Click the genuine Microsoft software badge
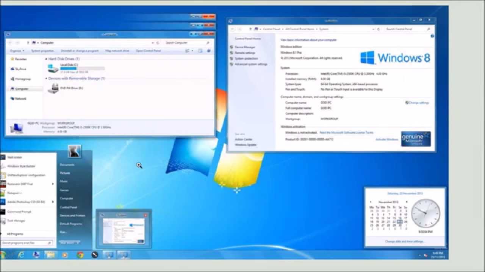Image resolution: width=485 pixels, height=272 pixels. [x=416, y=139]
